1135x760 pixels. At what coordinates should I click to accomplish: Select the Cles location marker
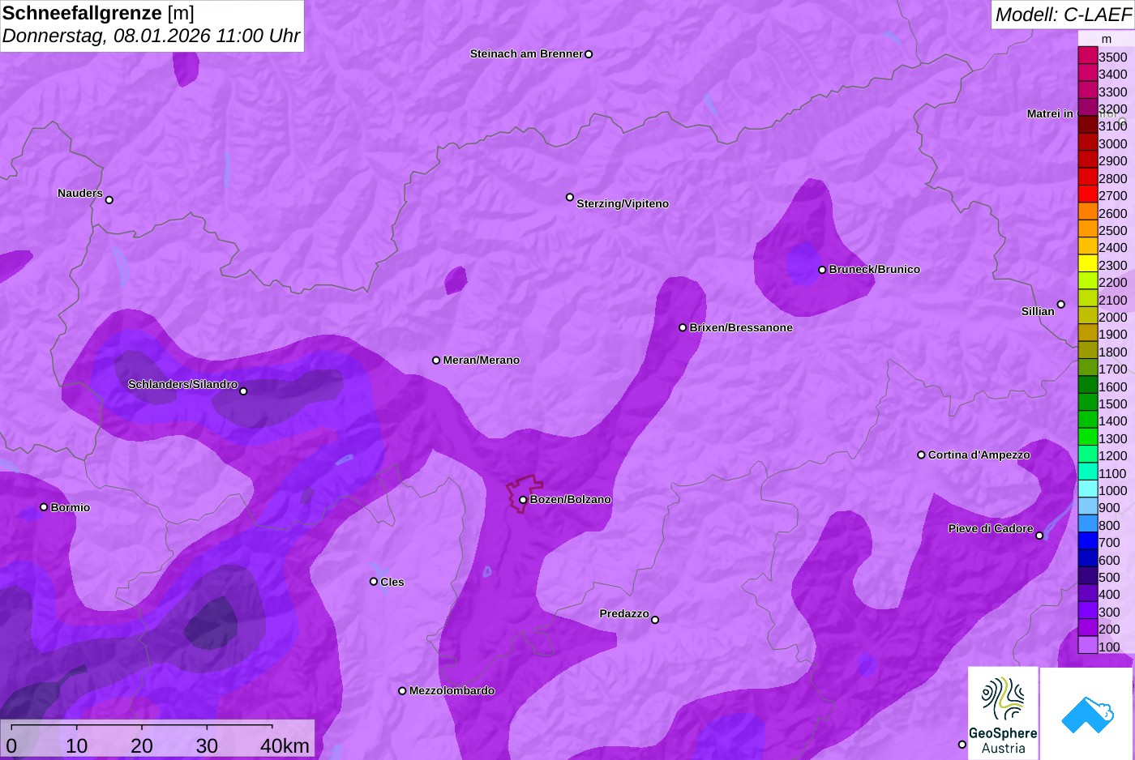pos(374,581)
